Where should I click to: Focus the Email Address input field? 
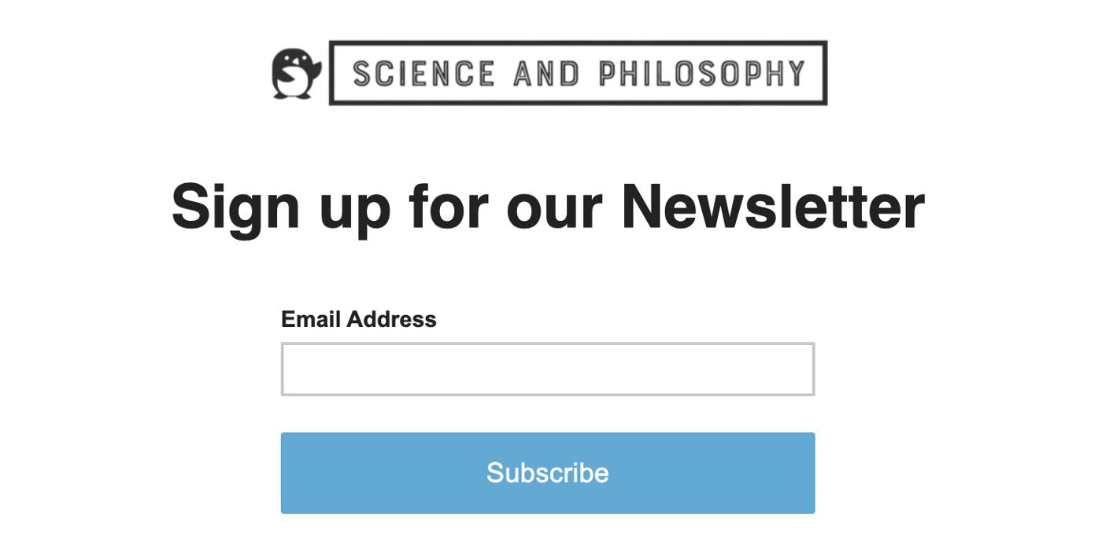(548, 369)
